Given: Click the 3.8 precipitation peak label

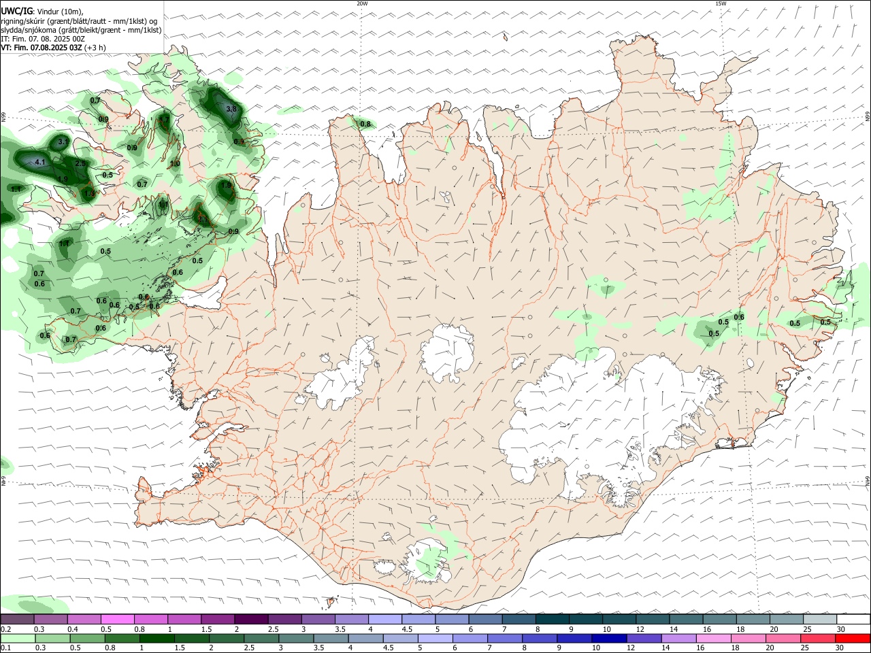Looking at the screenshot, I should [x=231, y=109].
